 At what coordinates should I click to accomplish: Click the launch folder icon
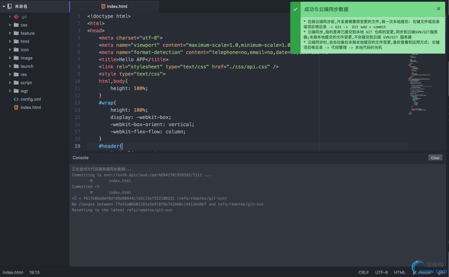point(16,66)
